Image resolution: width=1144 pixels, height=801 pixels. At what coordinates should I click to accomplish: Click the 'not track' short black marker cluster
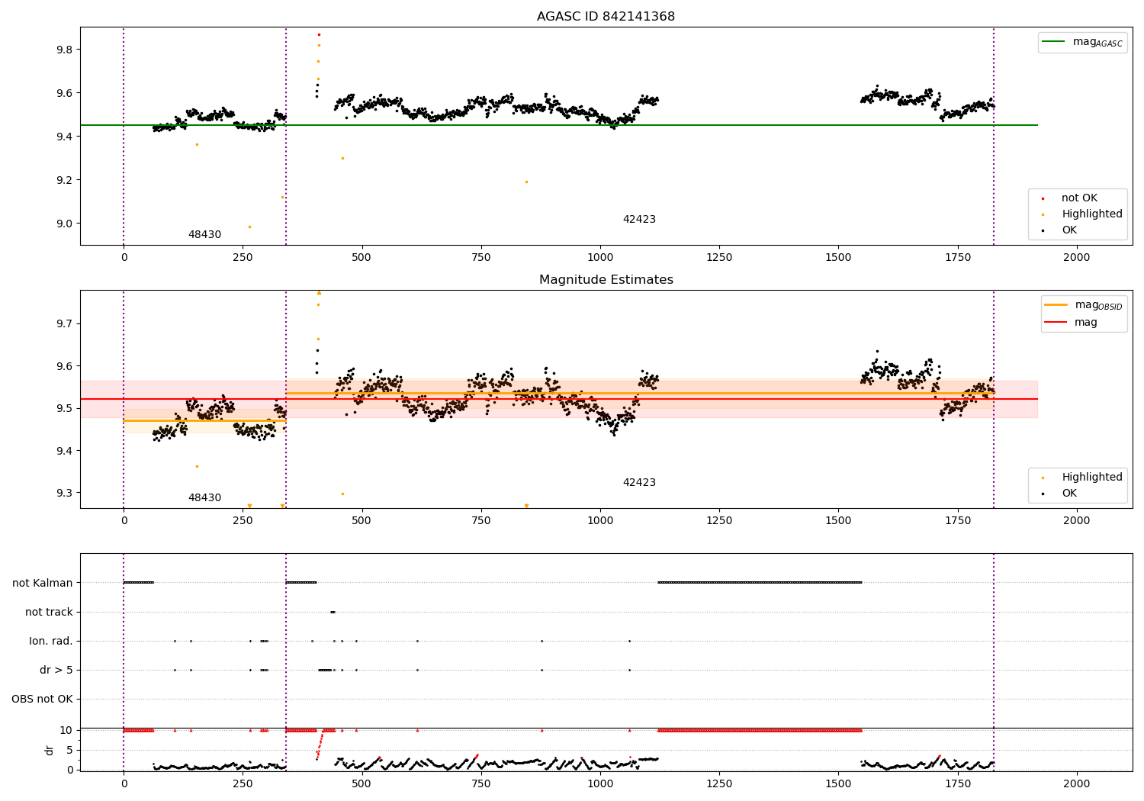click(x=333, y=612)
